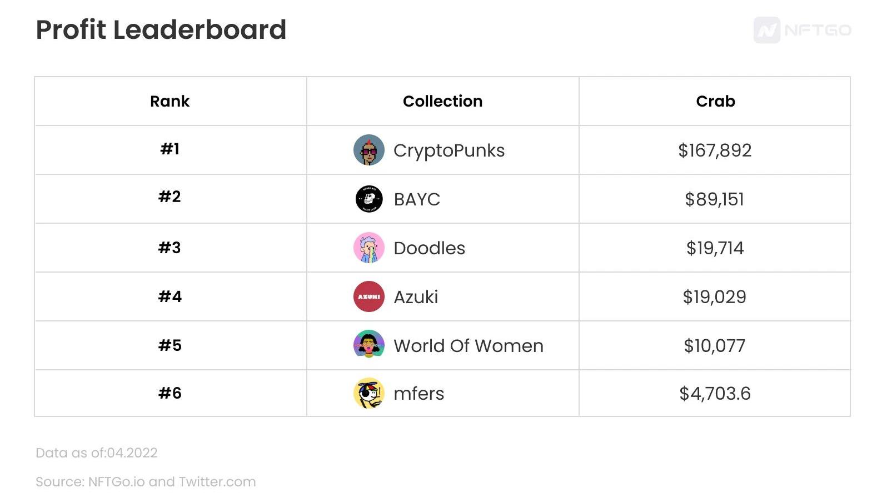The height and width of the screenshot is (503, 887).
Task: Click the Collection column header
Action: 442,101
